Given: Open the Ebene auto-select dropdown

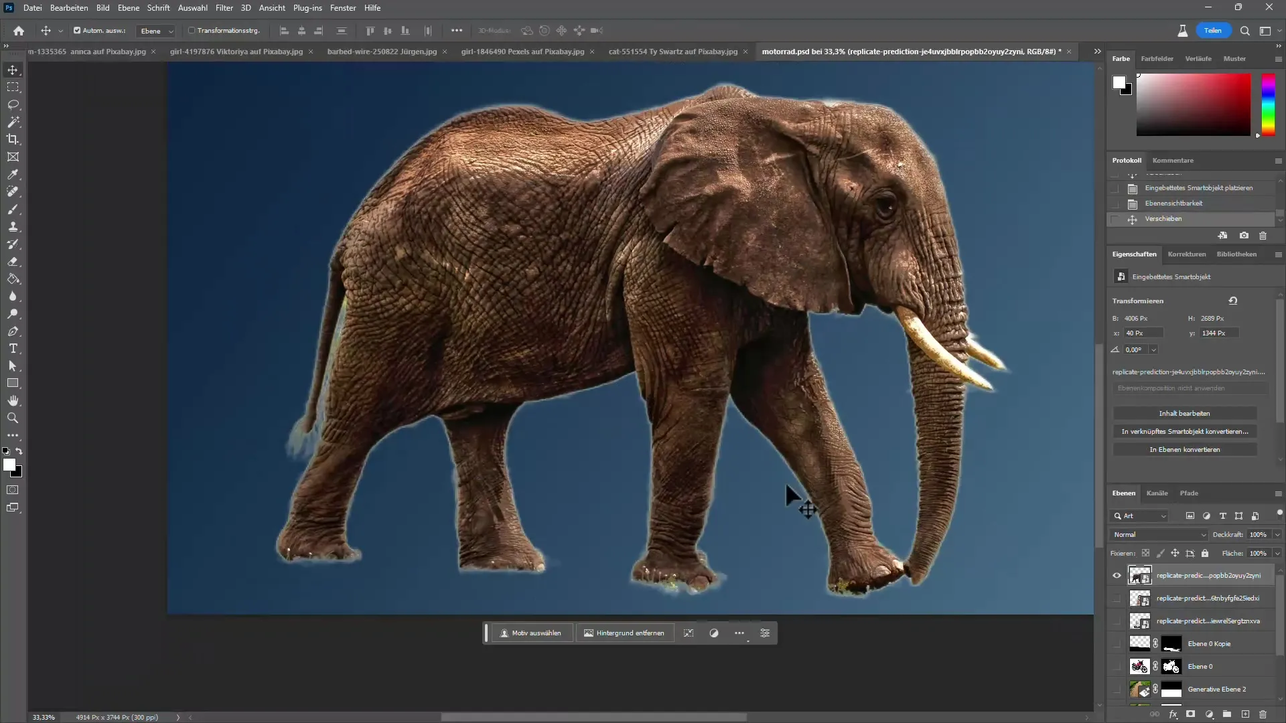Looking at the screenshot, I should tap(156, 31).
